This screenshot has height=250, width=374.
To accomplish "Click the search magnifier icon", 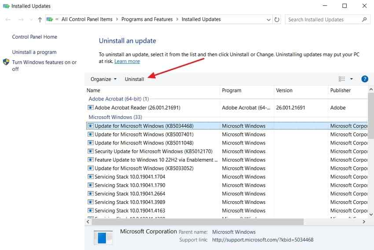I will point(364,19).
